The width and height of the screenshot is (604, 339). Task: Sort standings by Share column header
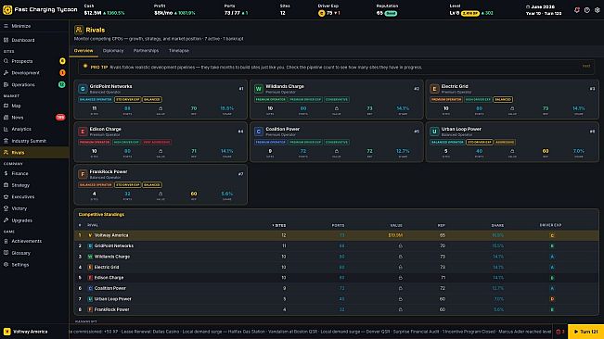(497, 225)
